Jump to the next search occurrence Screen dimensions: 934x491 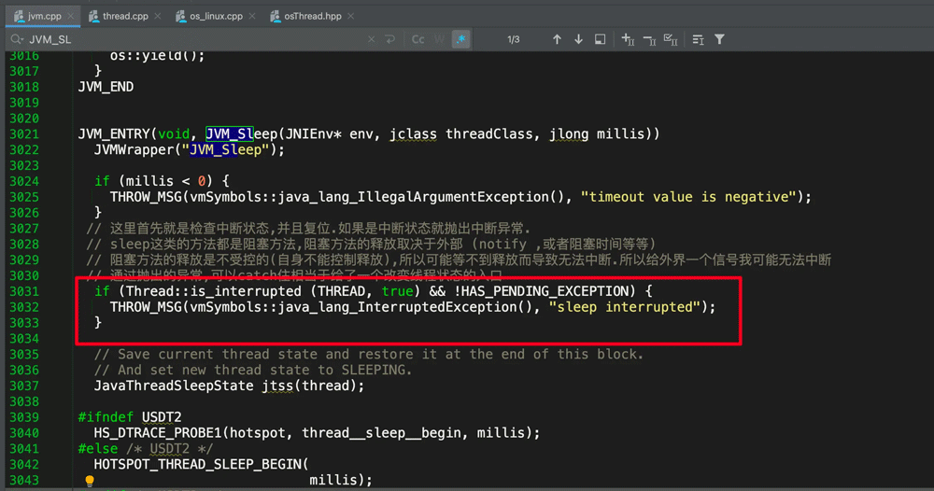pos(578,39)
